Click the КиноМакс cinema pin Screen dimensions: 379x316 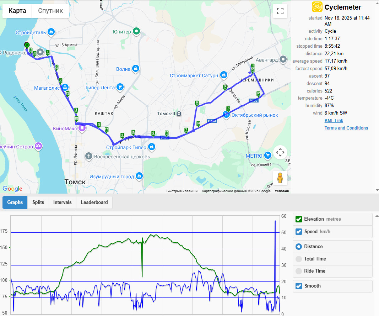82,128
